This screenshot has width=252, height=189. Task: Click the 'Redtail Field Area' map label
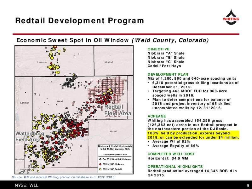[117, 110]
